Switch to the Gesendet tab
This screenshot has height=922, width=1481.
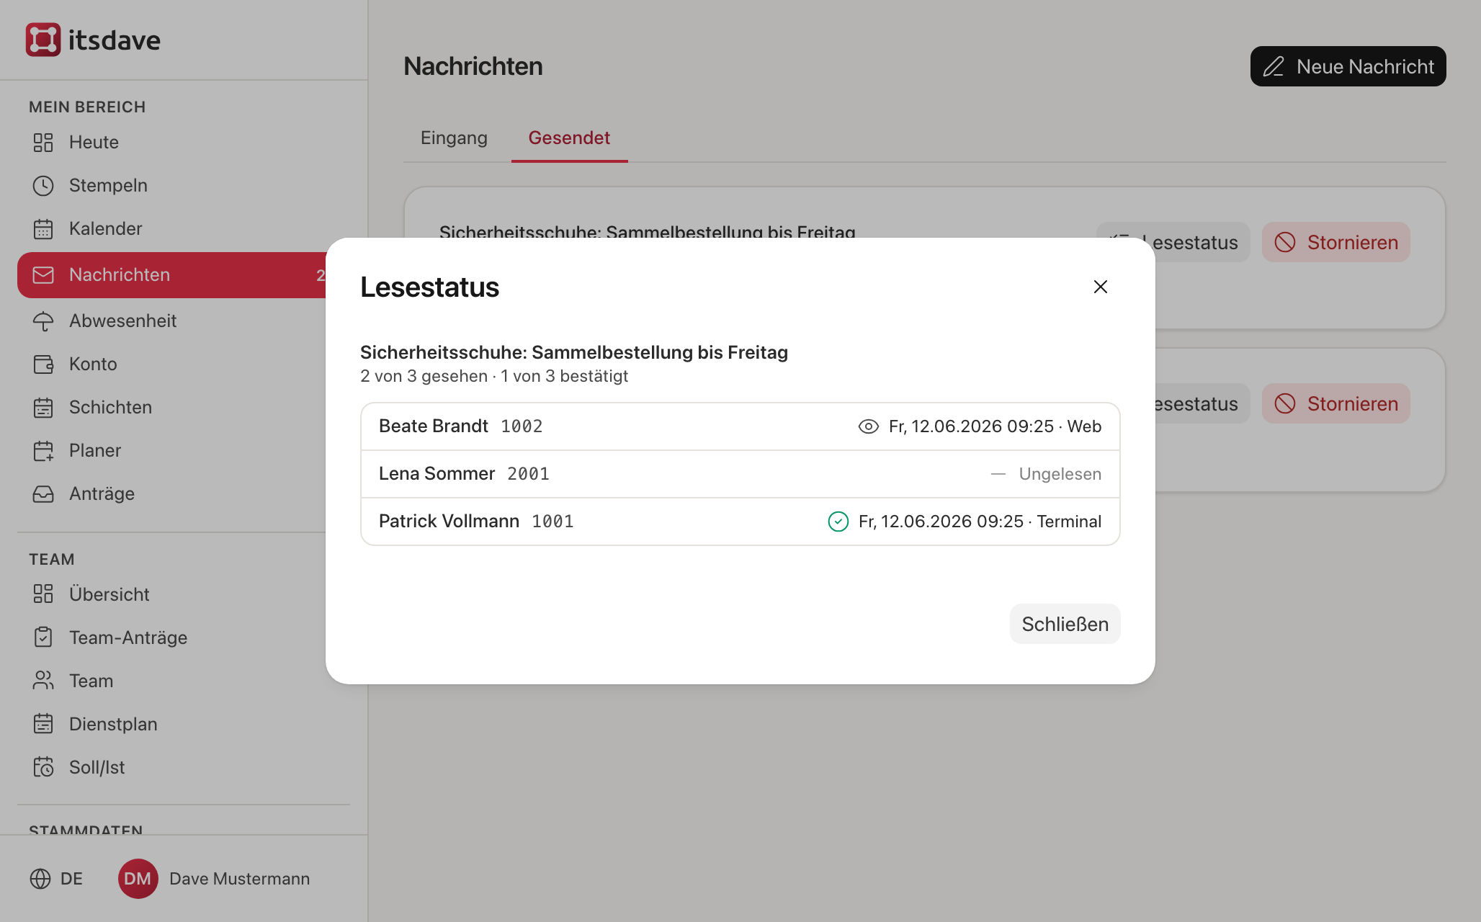(569, 138)
